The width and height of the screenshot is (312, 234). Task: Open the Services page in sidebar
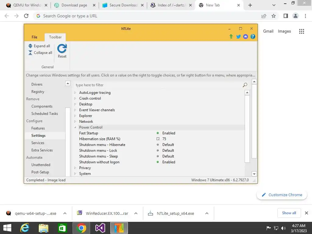tap(37, 143)
